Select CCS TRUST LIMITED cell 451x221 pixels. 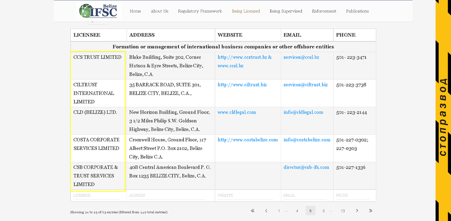(x=99, y=66)
